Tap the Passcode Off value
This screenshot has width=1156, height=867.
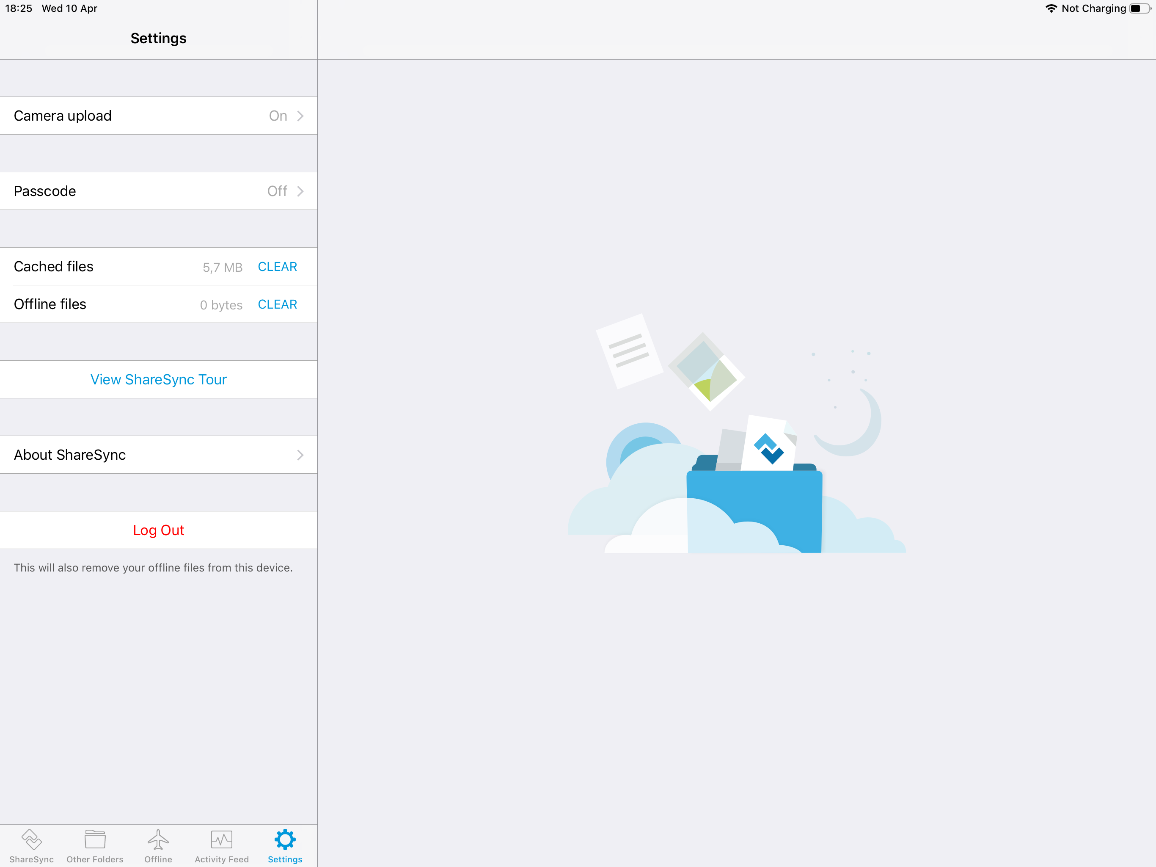[x=278, y=191]
